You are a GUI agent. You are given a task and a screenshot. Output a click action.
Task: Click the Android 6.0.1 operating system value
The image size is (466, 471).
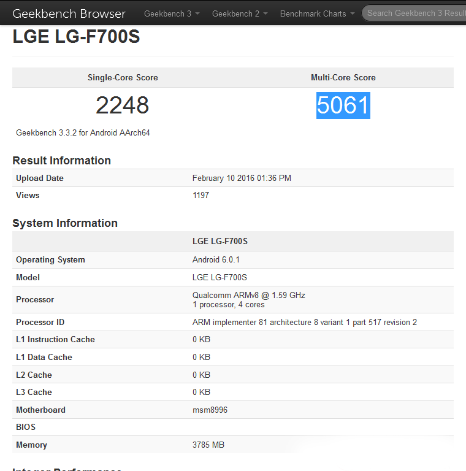pos(216,259)
